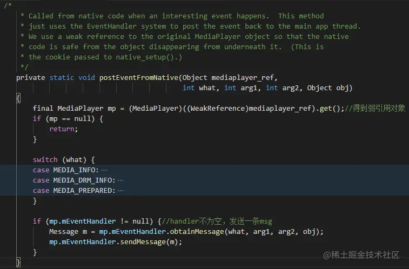Expand the folded case MEDIA_PREPARED block ellipsis
Viewport: 409px width, 269px height.
click(x=120, y=191)
